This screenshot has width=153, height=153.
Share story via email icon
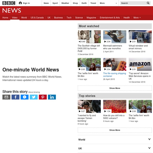point(6,97)
